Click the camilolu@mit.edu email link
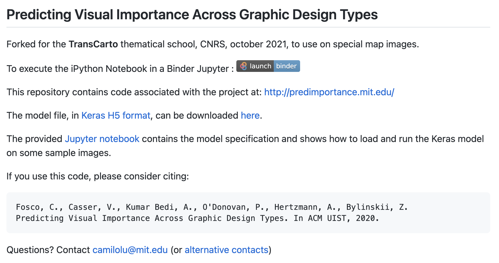 tap(130, 250)
